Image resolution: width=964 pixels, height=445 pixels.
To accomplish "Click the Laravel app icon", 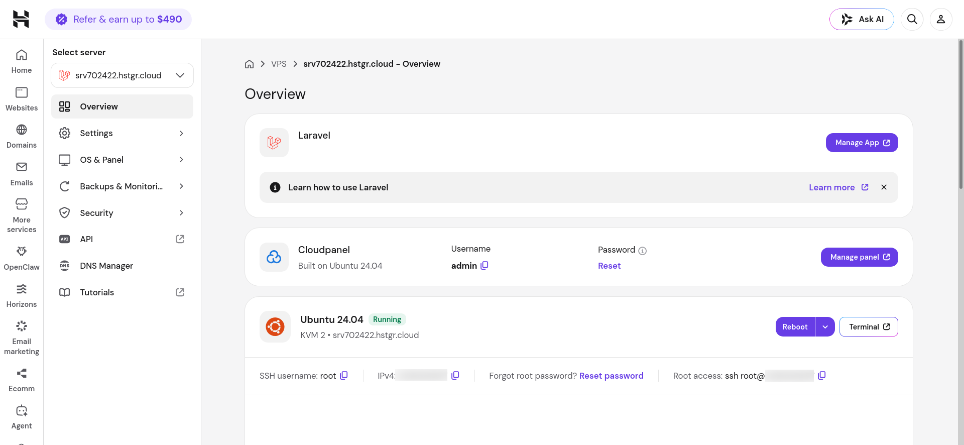I will point(274,143).
